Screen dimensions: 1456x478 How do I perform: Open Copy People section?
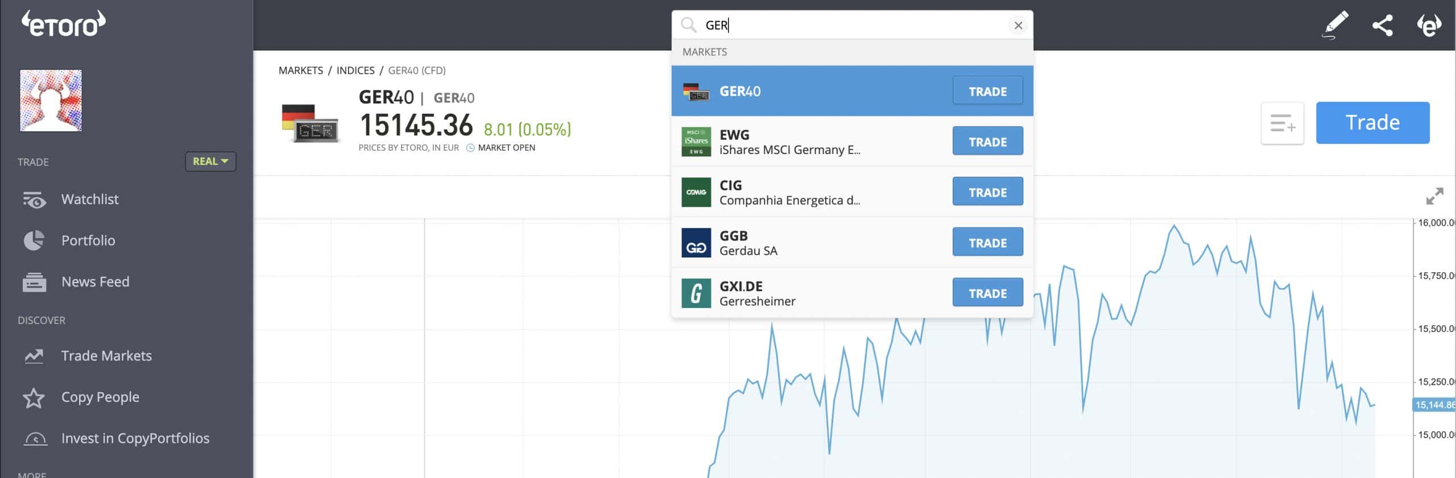click(x=100, y=397)
